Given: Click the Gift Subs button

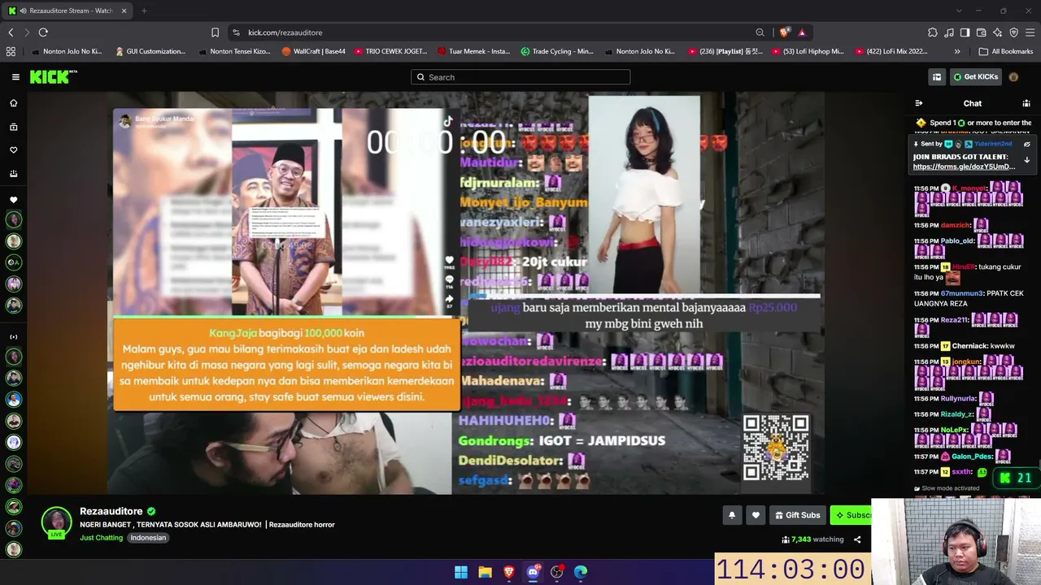Looking at the screenshot, I should (x=797, y=515).
